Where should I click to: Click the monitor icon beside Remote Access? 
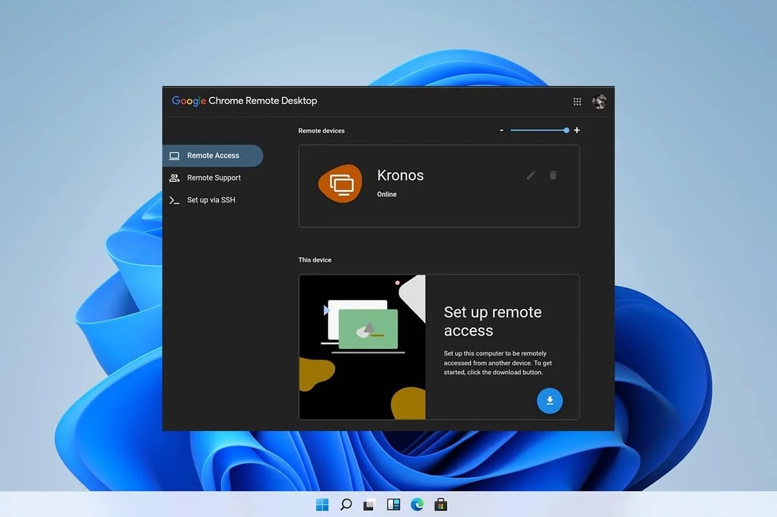[x=173, y=156]
